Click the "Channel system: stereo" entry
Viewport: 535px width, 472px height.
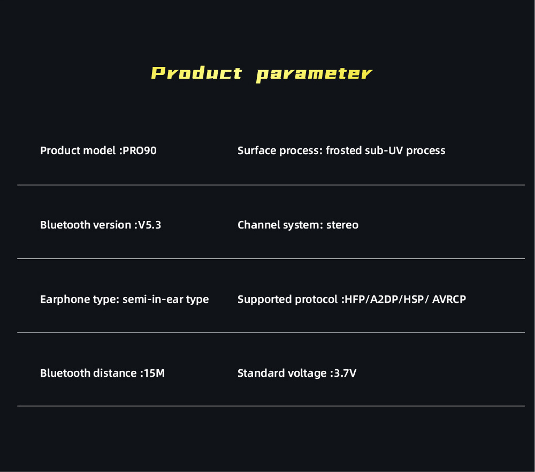298,225
